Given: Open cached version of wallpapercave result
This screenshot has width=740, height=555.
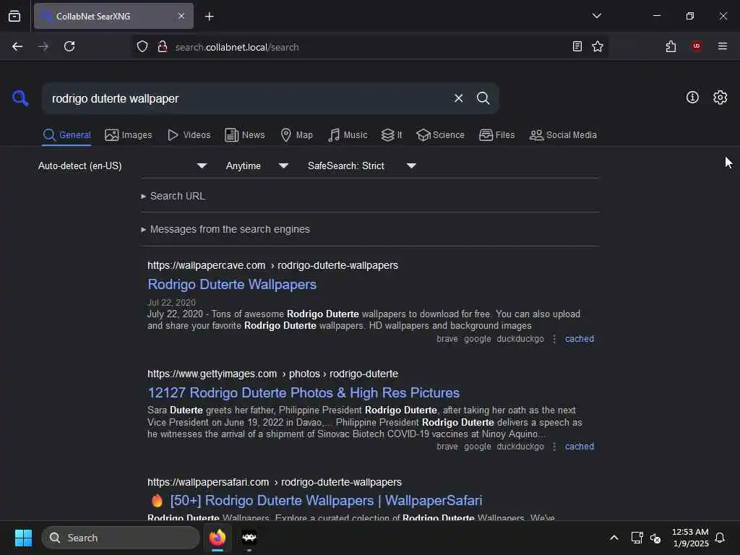Looking at the screenshot, I should pos(579,339).
